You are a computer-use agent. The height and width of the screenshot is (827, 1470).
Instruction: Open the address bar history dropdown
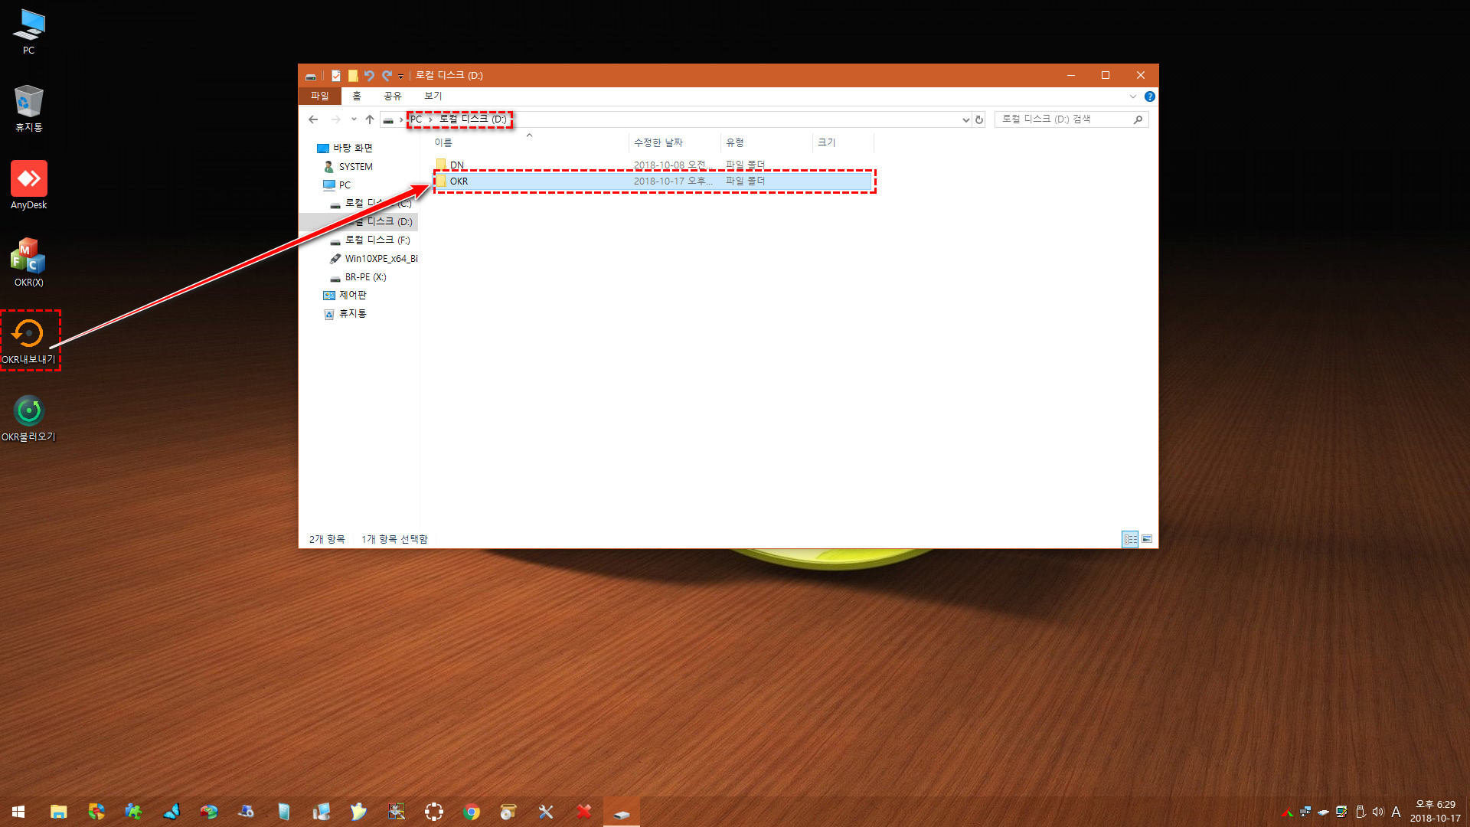tap(965, 119)
